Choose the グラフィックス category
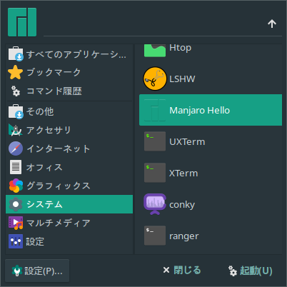Viewport: 287px width, 287px height. click(x=69, y=186)
